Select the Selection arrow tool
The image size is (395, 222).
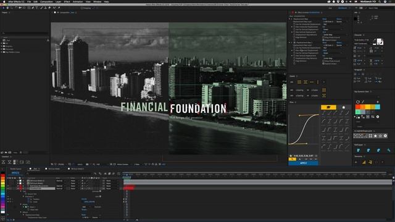pyautogui.click(x=4, y=8)
